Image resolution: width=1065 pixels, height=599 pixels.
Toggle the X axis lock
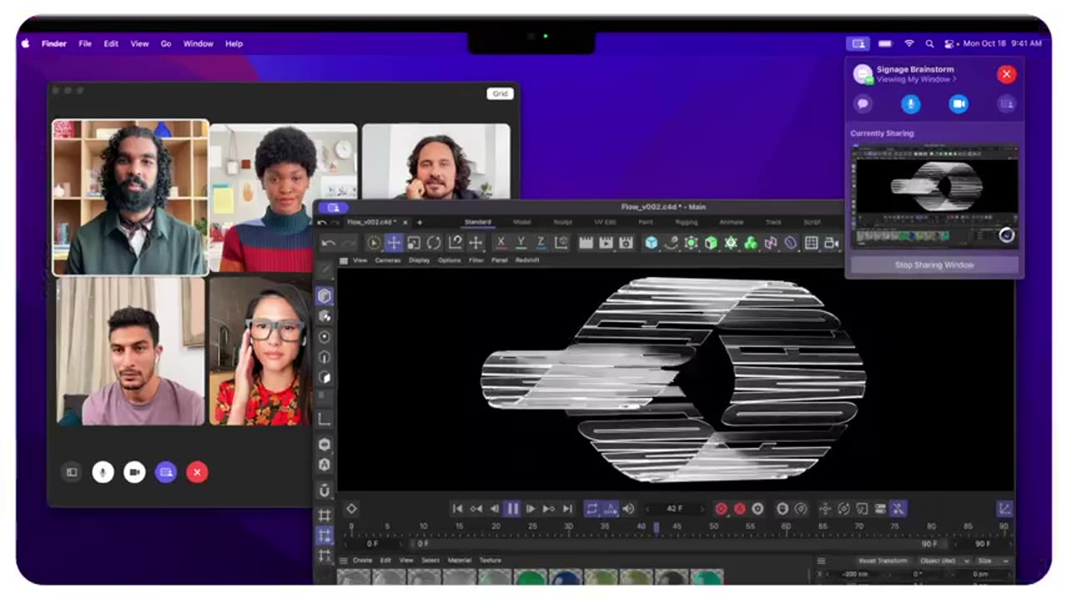coord(501,242)
